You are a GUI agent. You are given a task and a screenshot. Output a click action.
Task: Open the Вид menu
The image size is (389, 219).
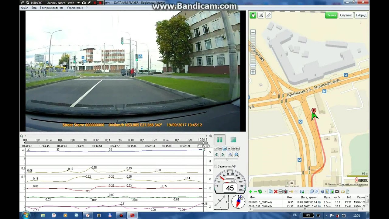34,8
